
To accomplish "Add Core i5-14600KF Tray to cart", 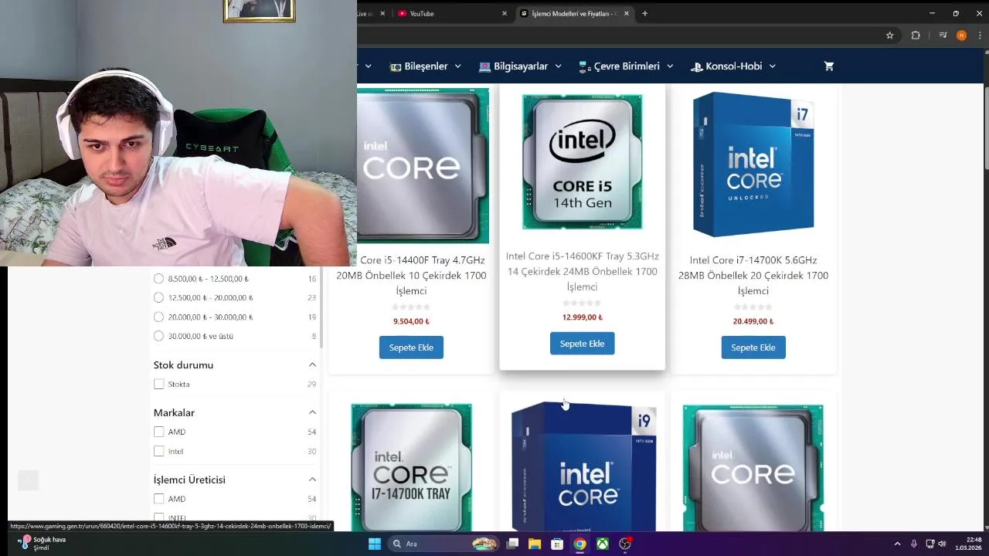I will 582,344.
